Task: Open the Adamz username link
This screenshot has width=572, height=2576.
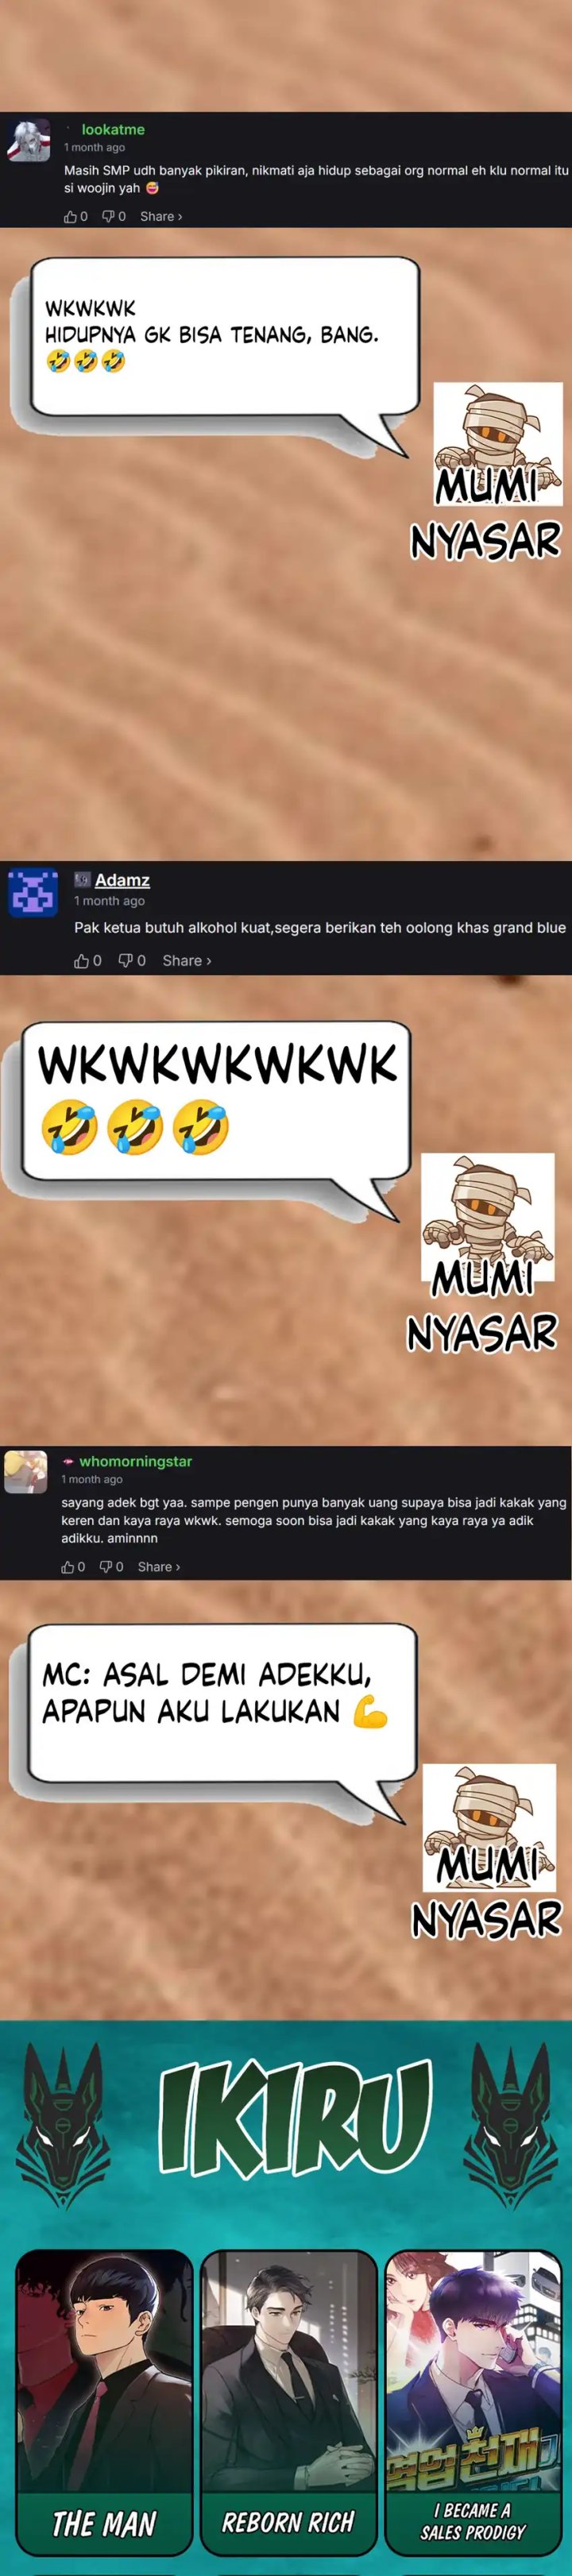Action: pos(122,880)
